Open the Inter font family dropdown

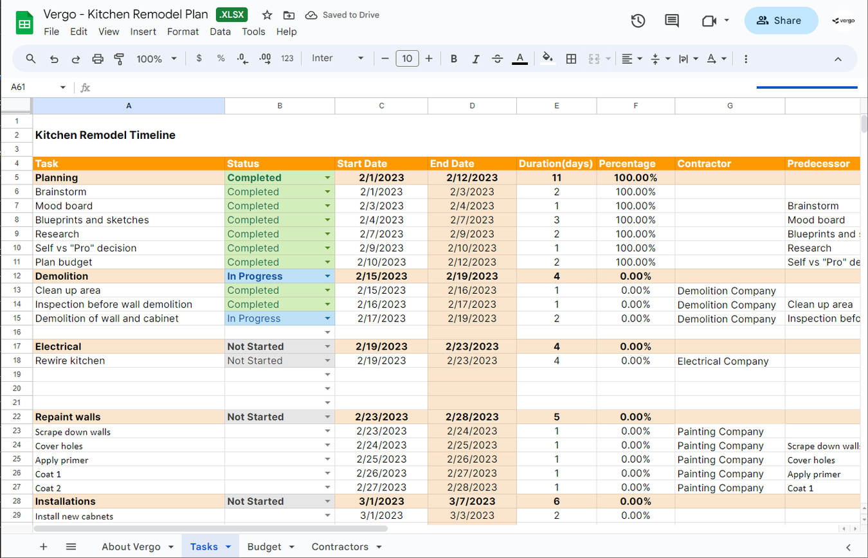pyautogui.click(x=338, y=59)
